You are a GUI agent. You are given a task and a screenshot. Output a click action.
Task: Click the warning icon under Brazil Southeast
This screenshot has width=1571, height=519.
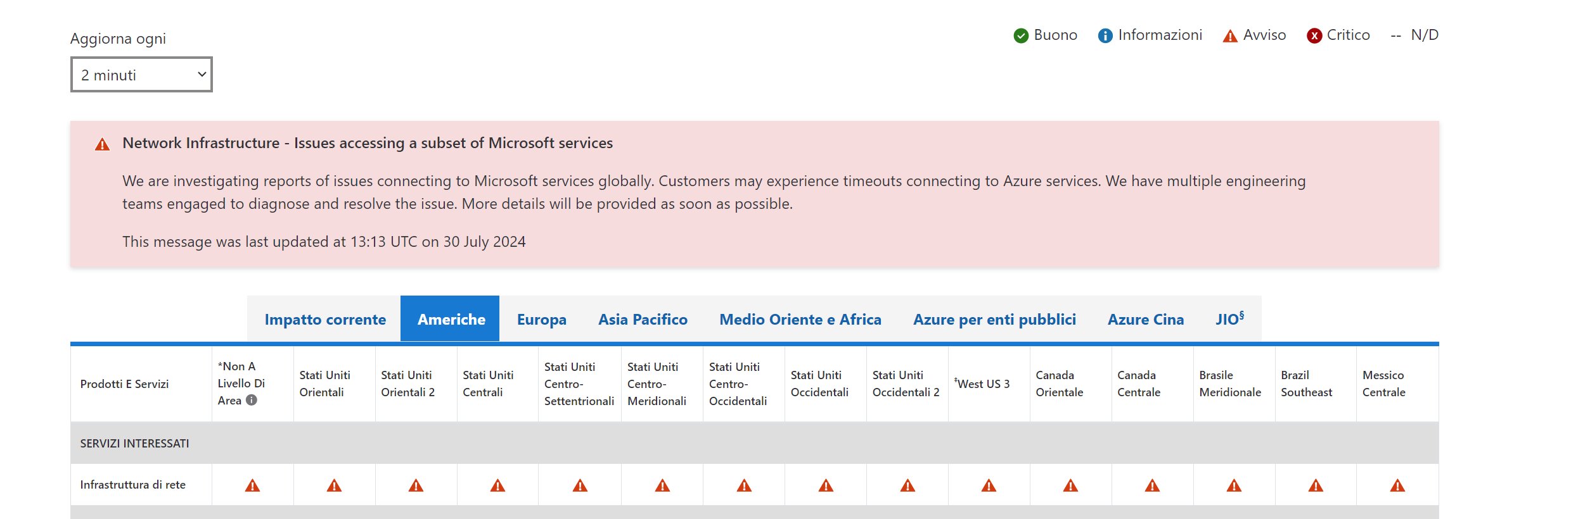(1316, 485)
